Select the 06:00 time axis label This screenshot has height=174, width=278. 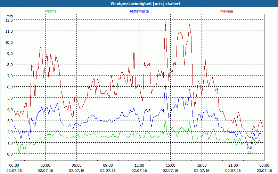point(76,165)
